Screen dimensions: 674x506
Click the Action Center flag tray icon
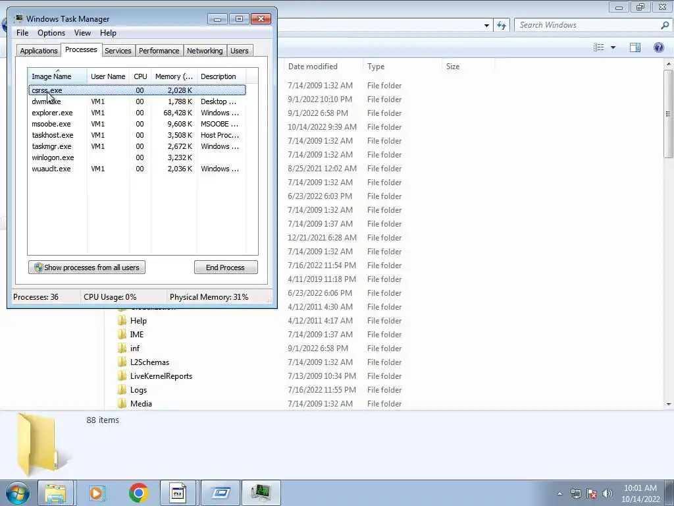coord(592,493)
